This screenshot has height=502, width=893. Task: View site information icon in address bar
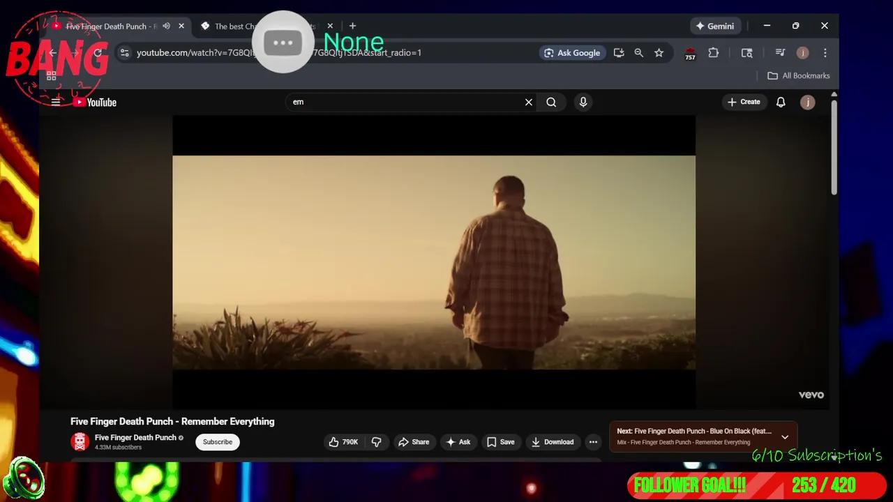point(124,53)
